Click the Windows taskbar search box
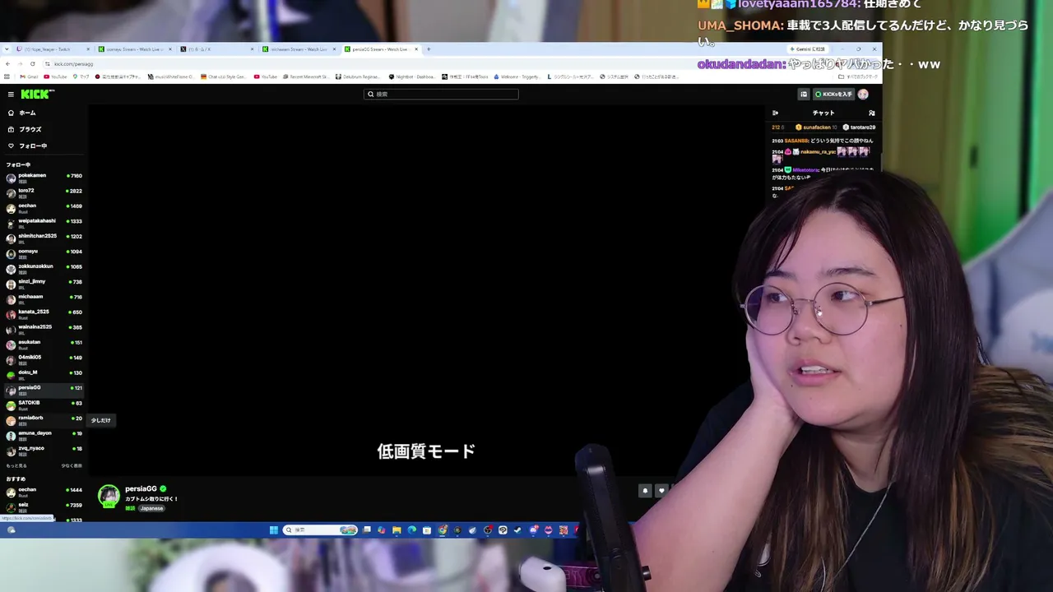This screenshot has width=1053, height=592. coord(321,530)
